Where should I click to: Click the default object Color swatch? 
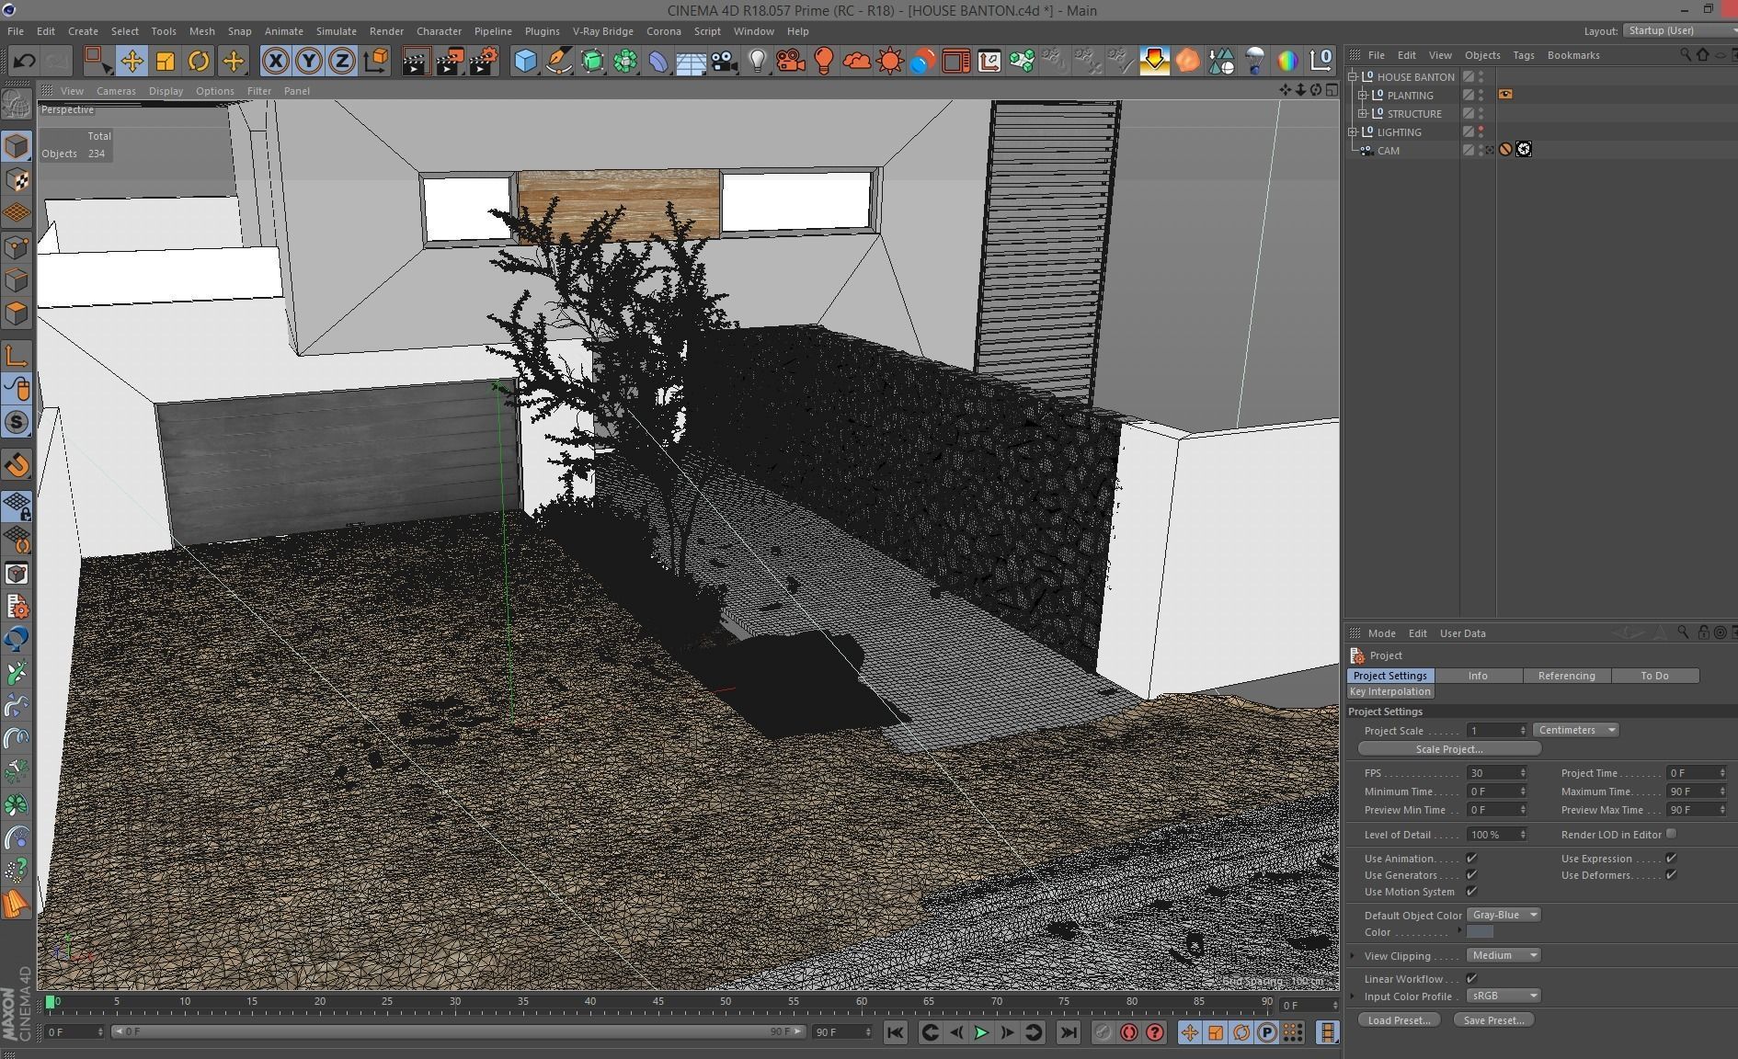click(x=1481, y=932)
